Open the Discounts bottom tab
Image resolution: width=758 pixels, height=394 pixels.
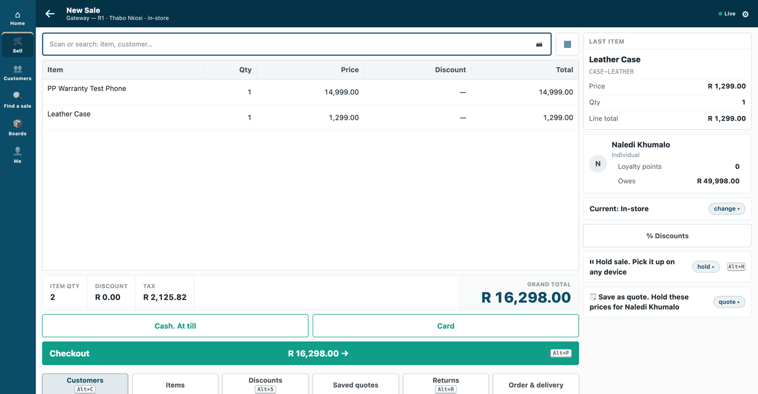point(265,384)
